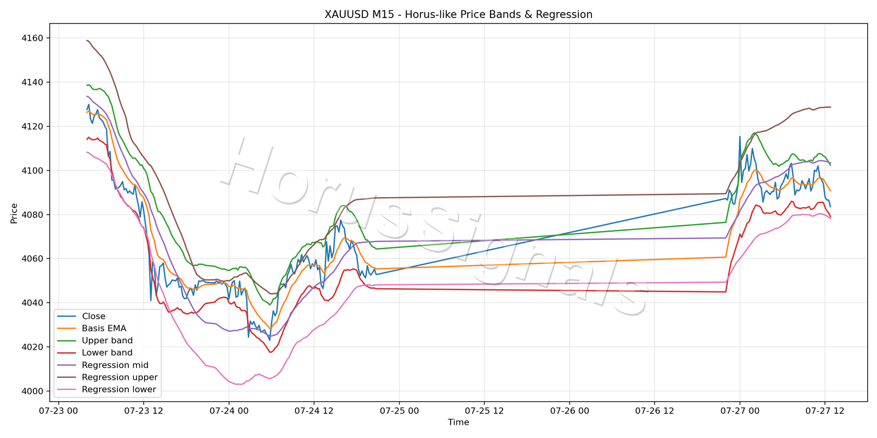Click the brown line swatch beside Regression upper
The height and width of the screenshot is (438, 877).
click(67, 377)
